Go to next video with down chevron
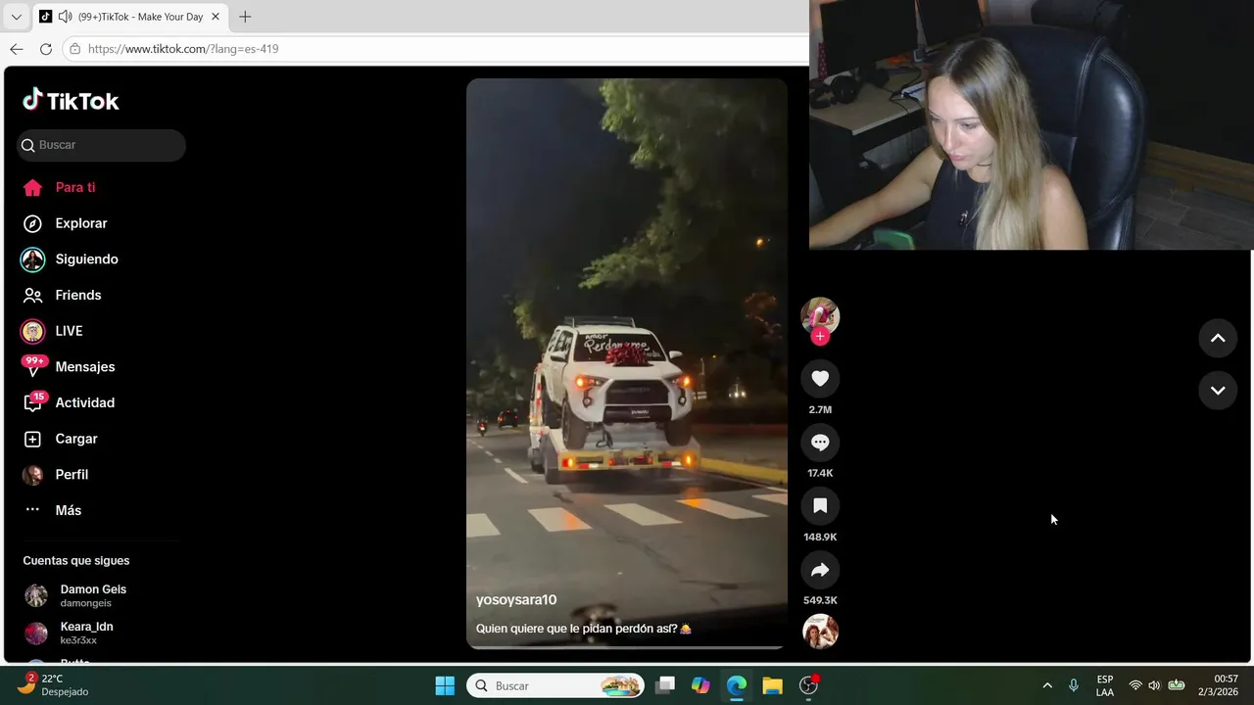The width and height of the screenshot is (1254, 705). (x=1218, y=390)
